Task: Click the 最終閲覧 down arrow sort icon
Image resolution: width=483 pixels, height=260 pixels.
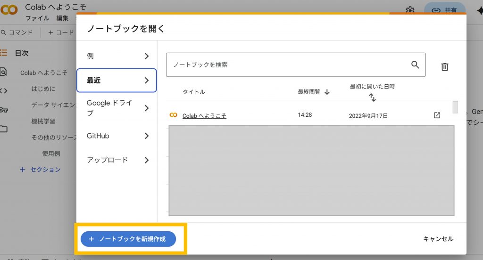Action: [327, 92]
